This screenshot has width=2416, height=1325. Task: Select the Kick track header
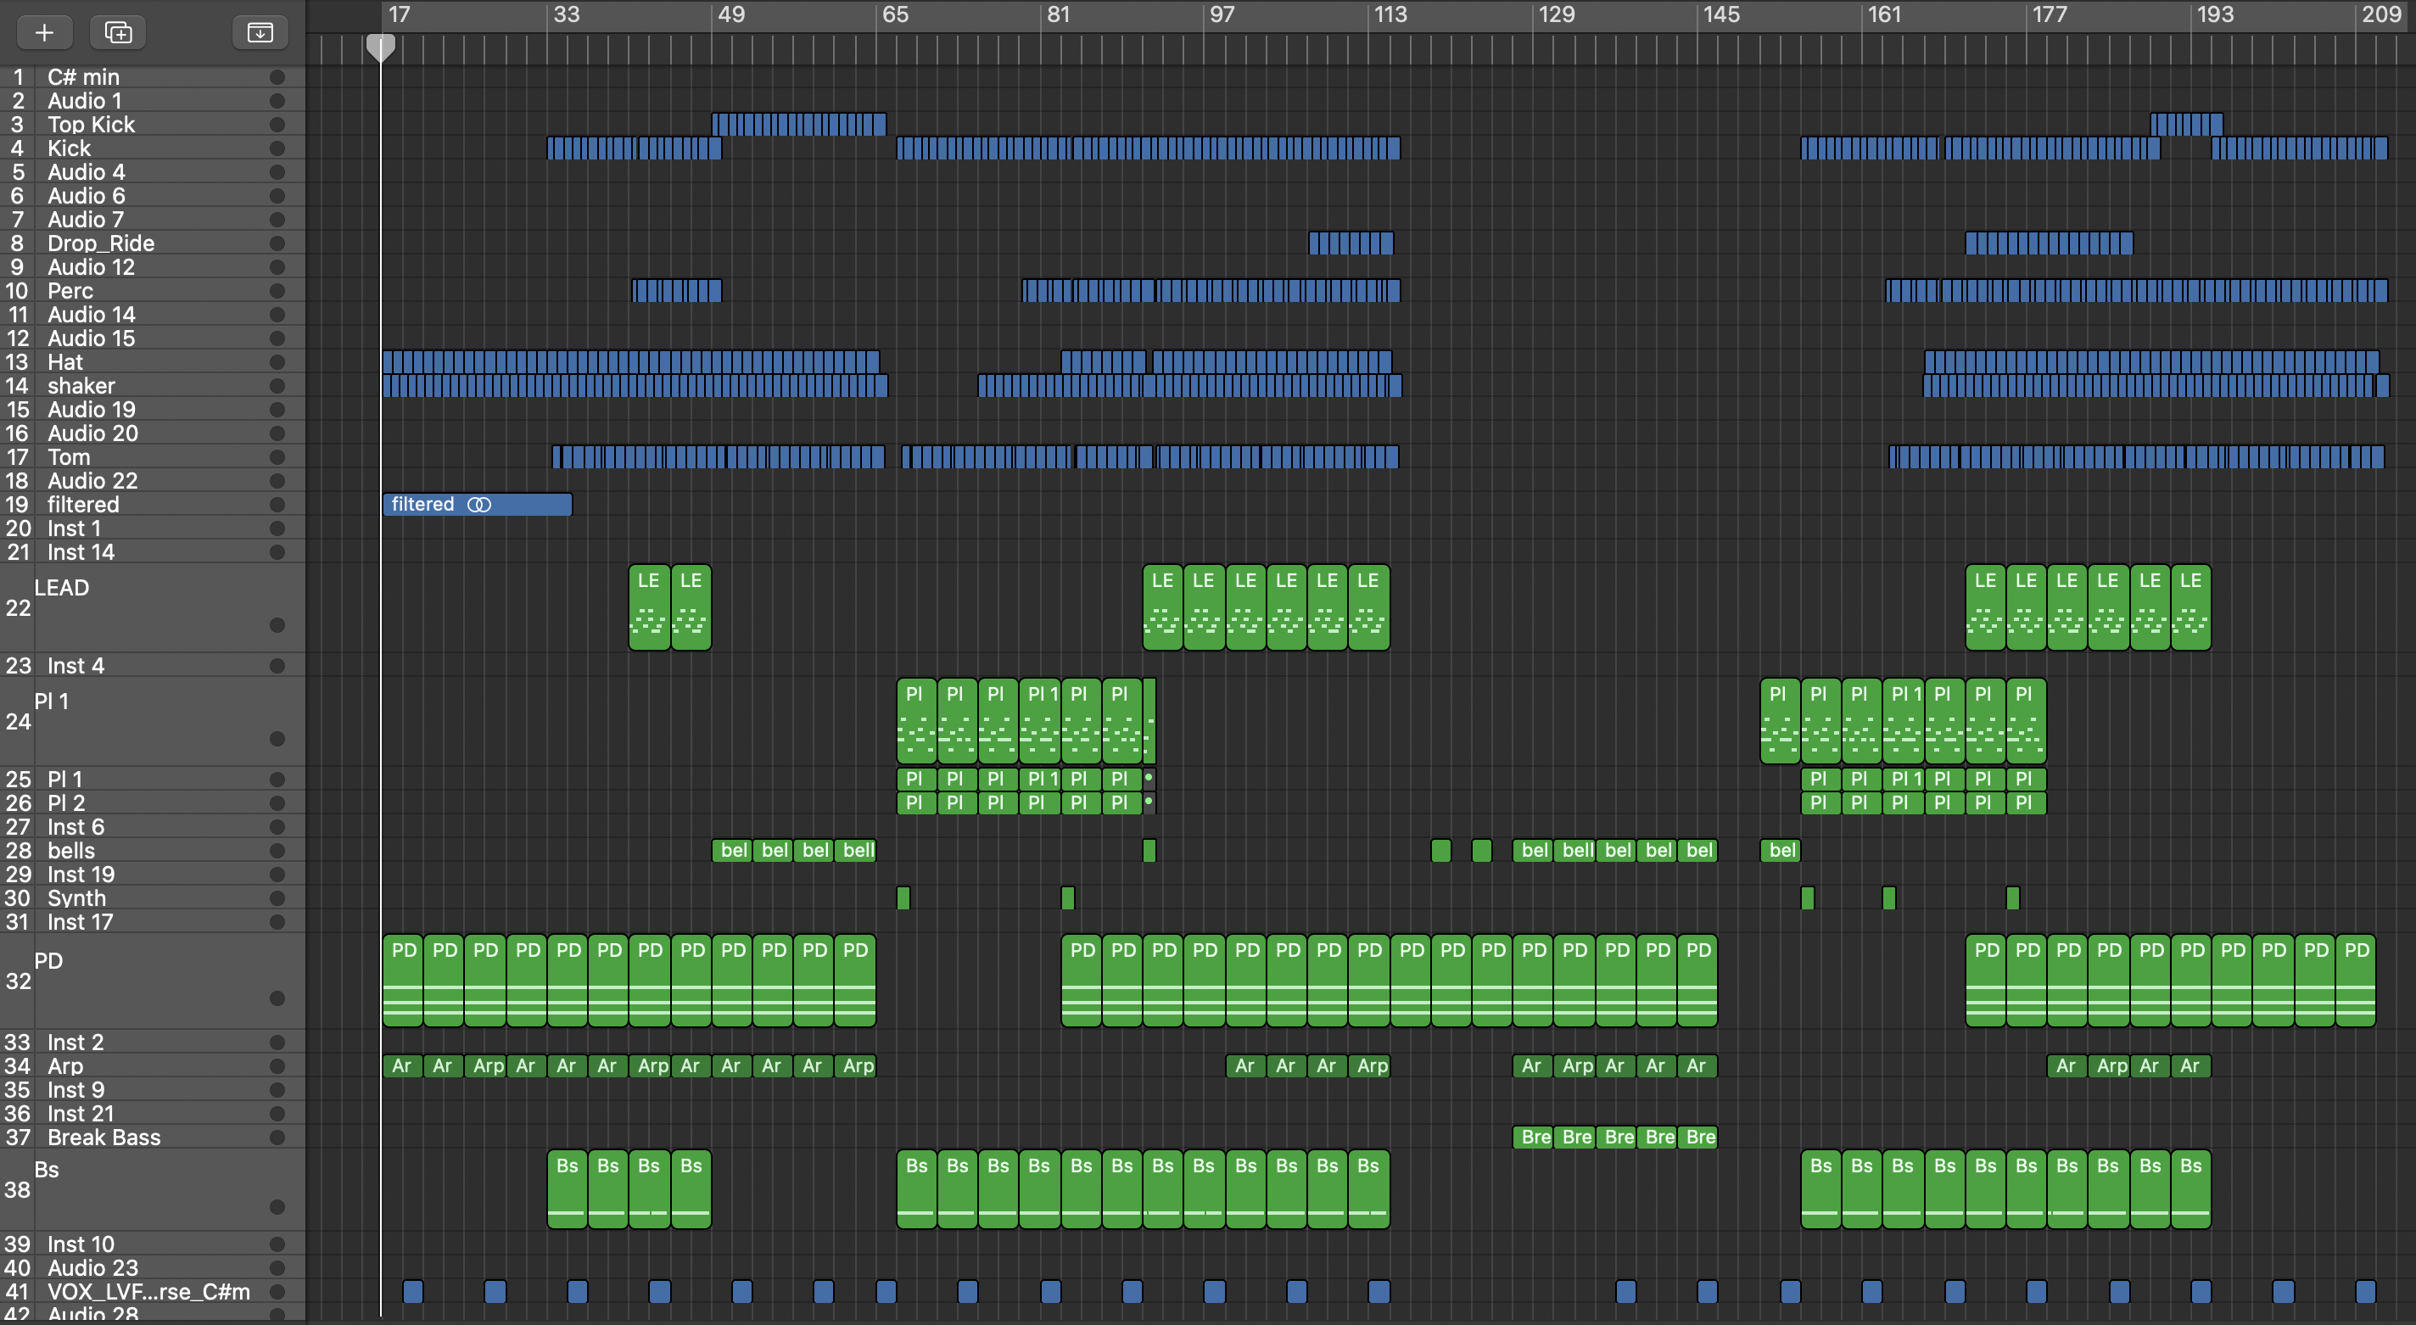pyautogui.click(x=152, y=148)
